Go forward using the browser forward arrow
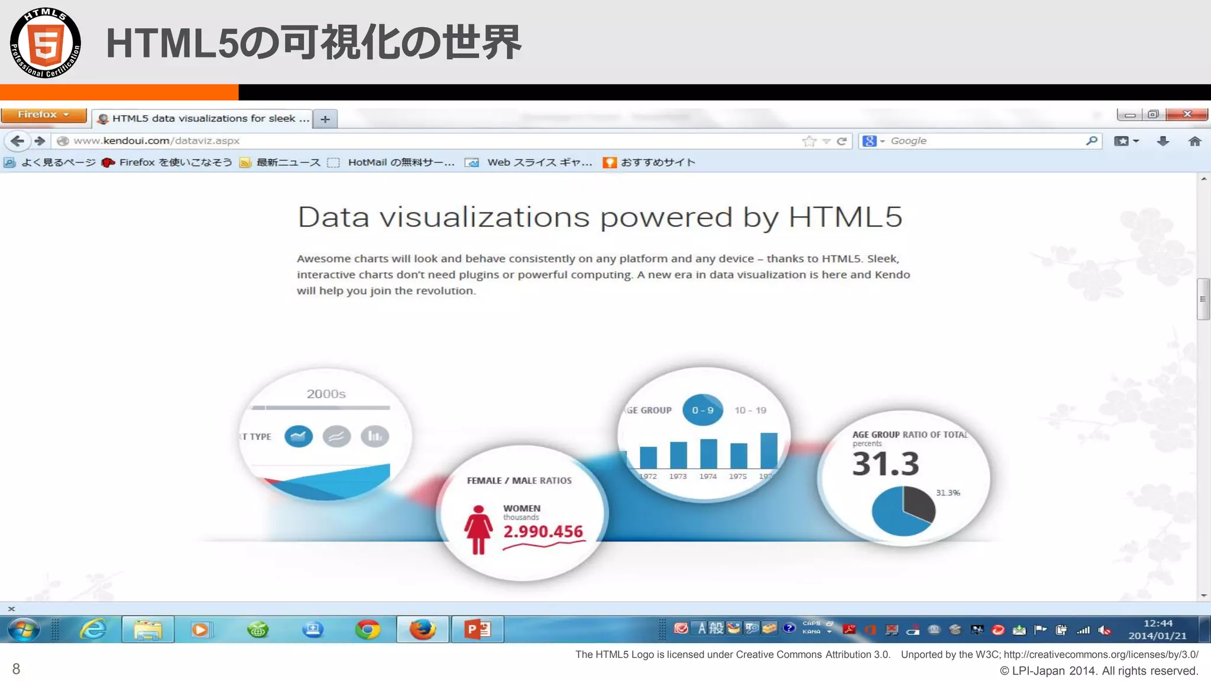This screenshot has height=681, width=1211. tap(40, 141)
